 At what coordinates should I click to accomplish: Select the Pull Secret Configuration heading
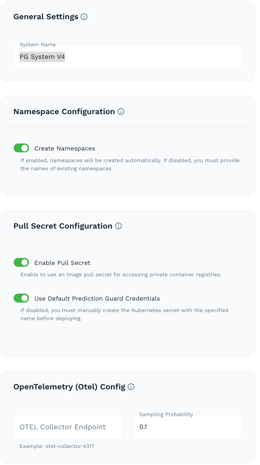pyautogui.click(x=63, y=226)
